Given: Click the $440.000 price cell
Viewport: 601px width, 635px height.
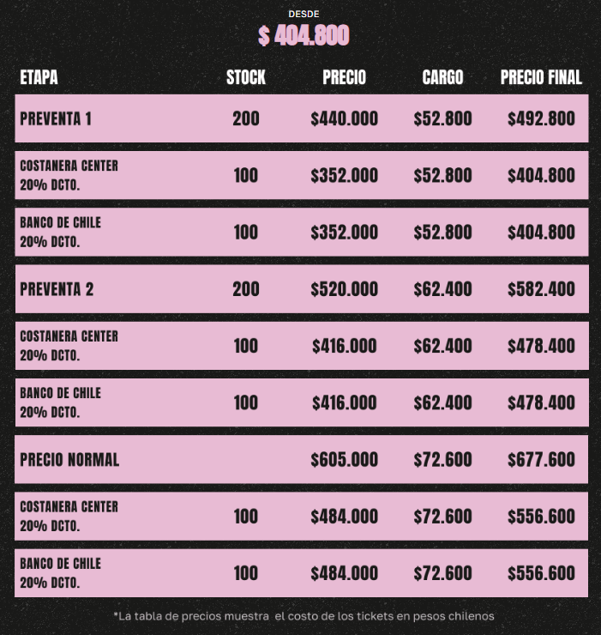Looking at the screenshot, I should 344,118.
